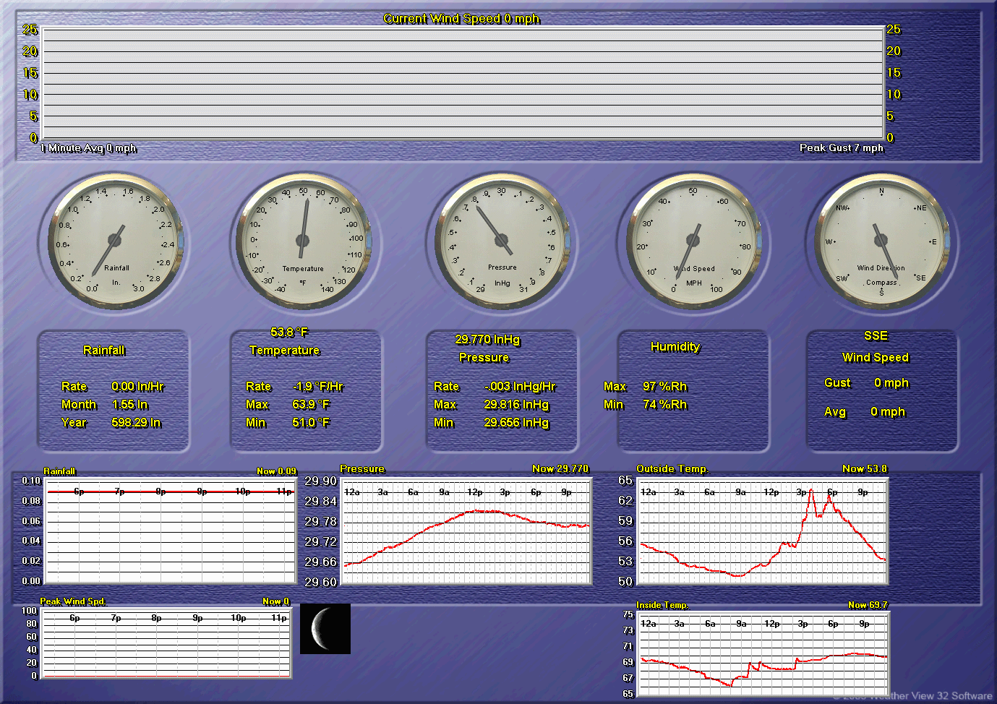997x704 pixels.
Task: Click the Wind Speed MPH gauge
Action: (x=694, y=241)
